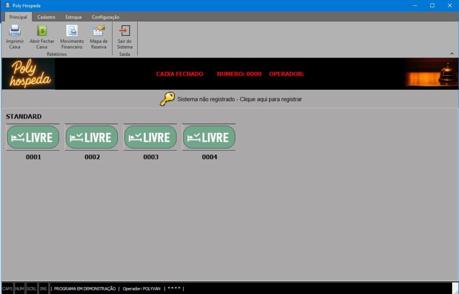Click the hotel bell image
This screenshot has width=459, height=294.
click(x=446, y=73)
